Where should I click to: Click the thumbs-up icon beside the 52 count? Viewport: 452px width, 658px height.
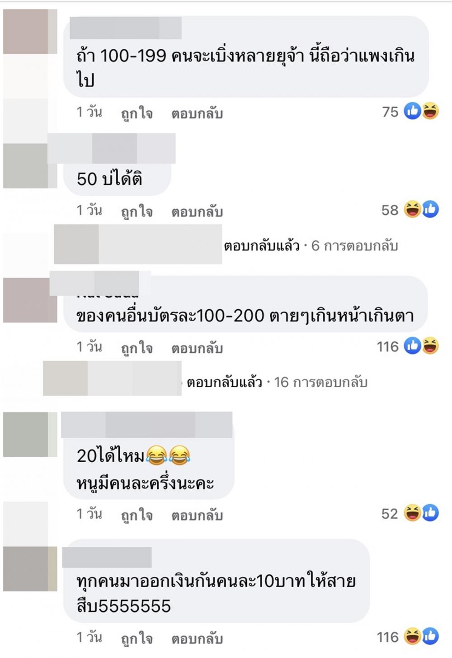(x=430, y=513)
